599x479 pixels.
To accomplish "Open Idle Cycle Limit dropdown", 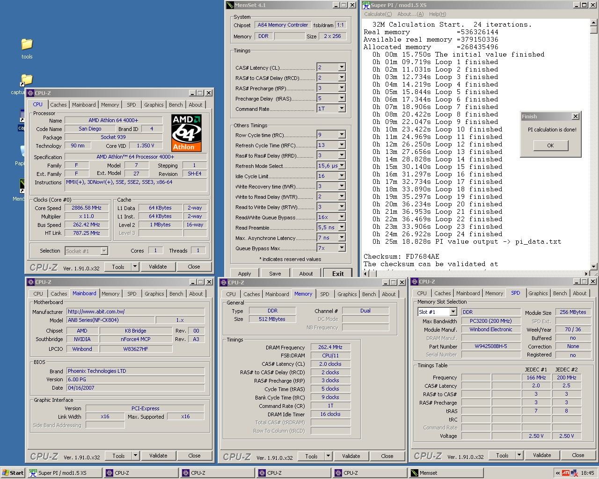I will coord(342,176).
